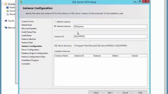
Task: Click Installation Progress step in sidebar
Action: coord(30,60)
